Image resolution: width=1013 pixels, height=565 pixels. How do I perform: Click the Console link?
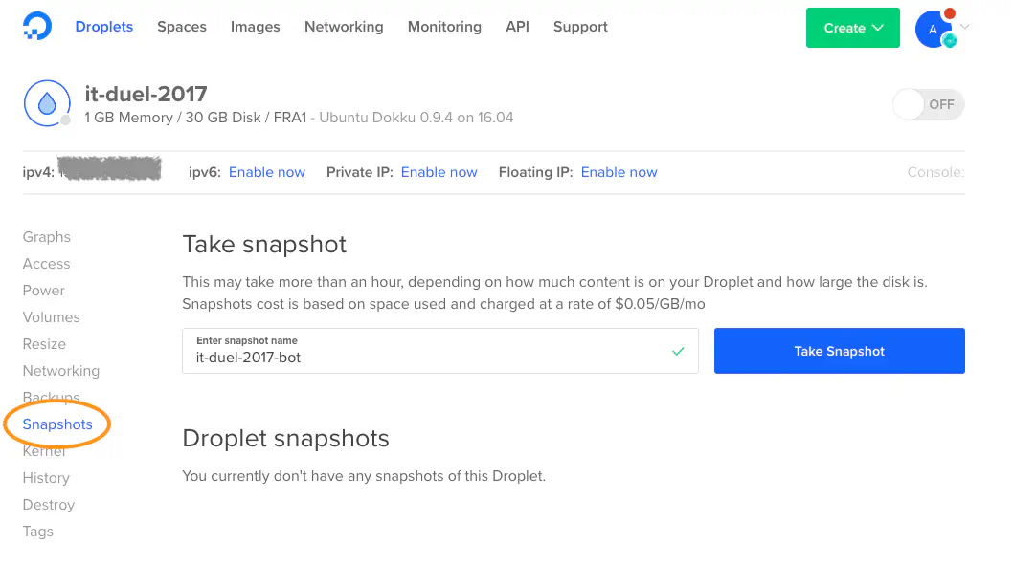[x=935, y=171]
